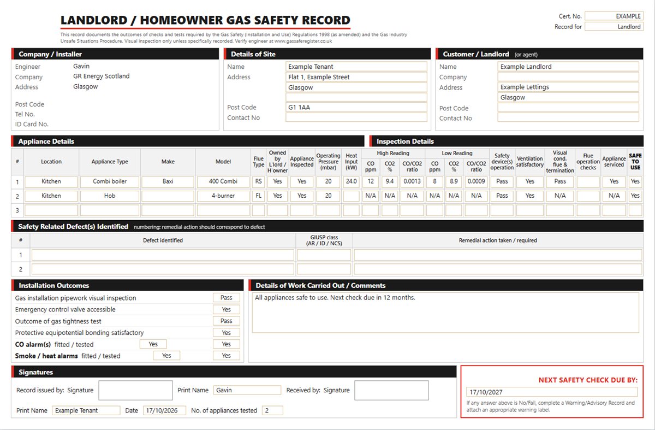This screenshot has width=655, height=430.
Task: Click customer Name field Example Landlord
Action: point(568,67)
